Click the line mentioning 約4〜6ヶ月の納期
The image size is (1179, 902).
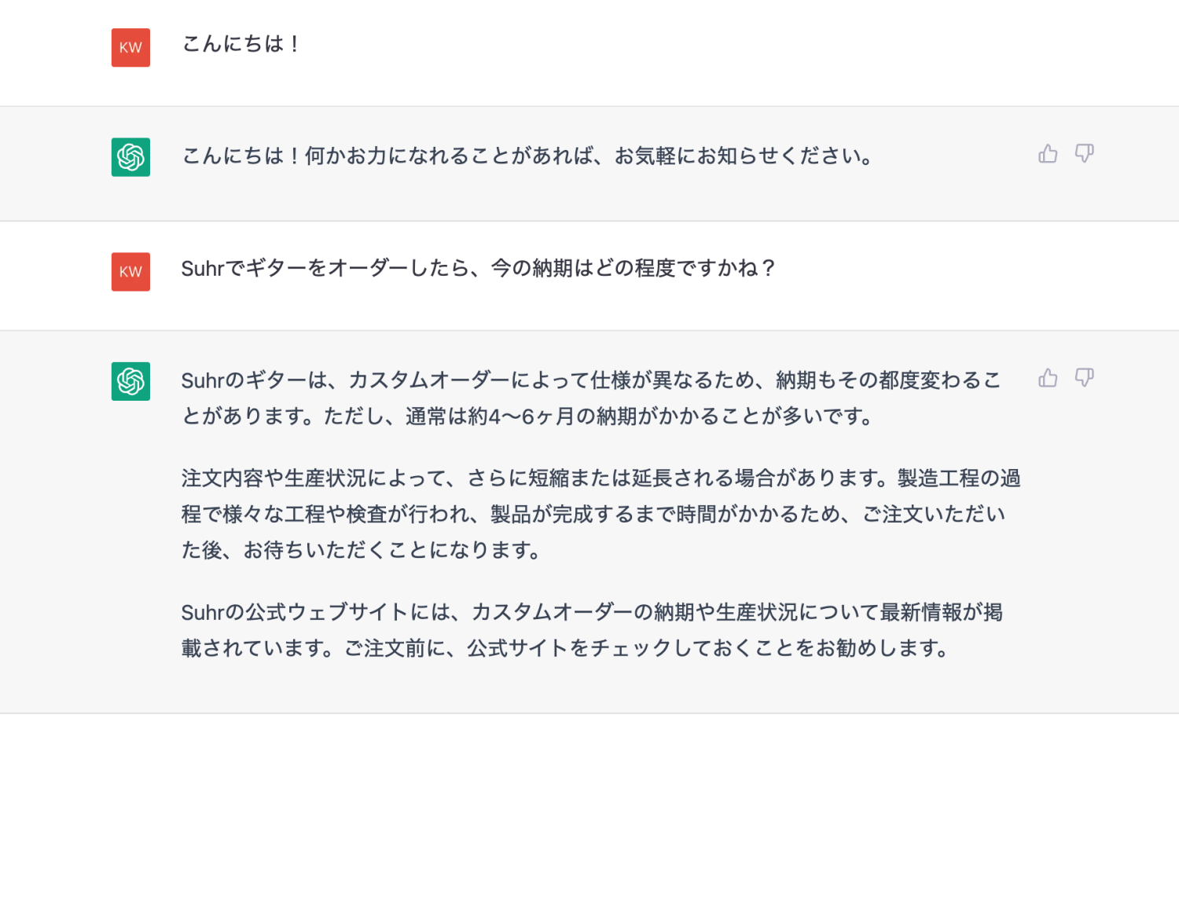click(x=527, y=416)
